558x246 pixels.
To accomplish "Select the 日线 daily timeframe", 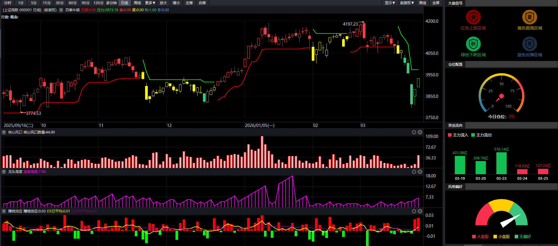I will click(124, 3).
